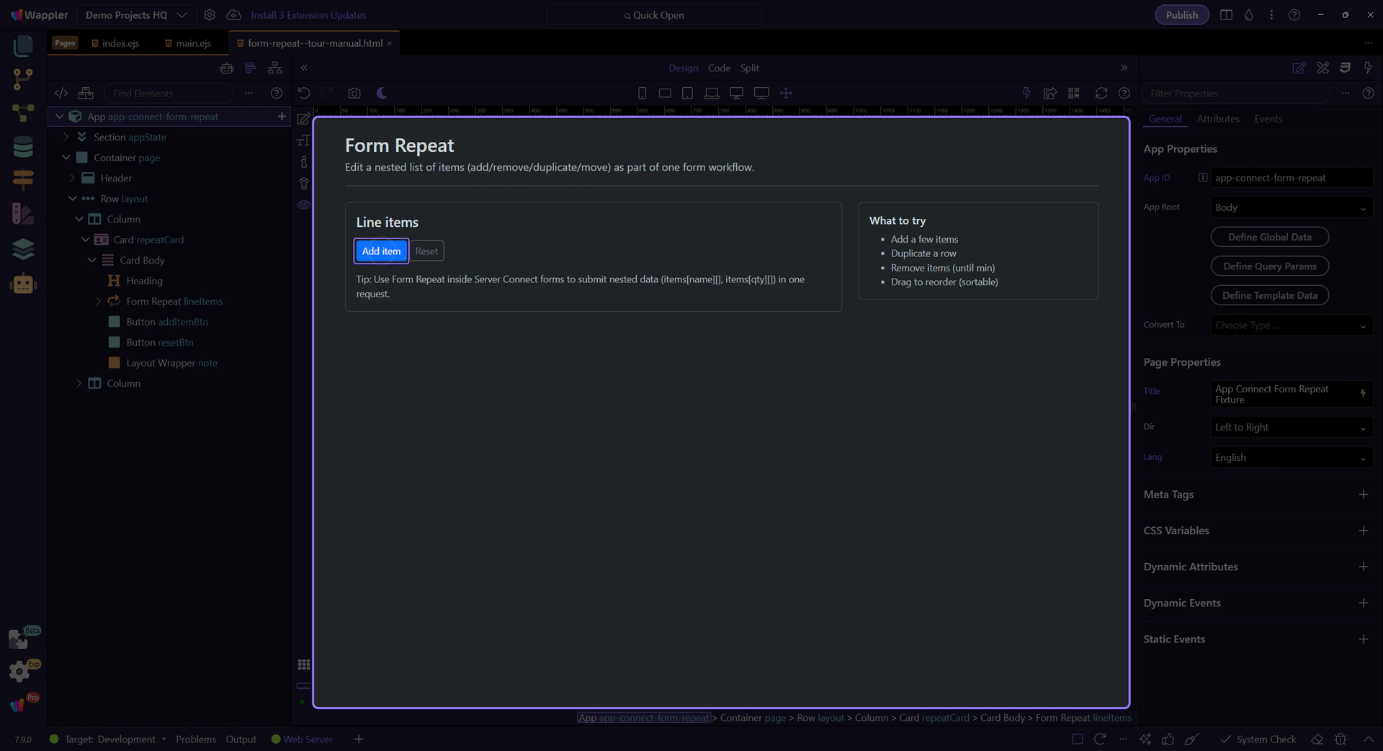The height and width of the screenshot is (751, 1383).
Task: Open the App Root dropdown
Action: click(1290, 207)
